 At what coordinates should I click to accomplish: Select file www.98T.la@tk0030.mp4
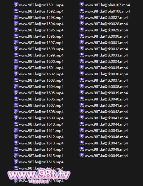tap(104, 36)
